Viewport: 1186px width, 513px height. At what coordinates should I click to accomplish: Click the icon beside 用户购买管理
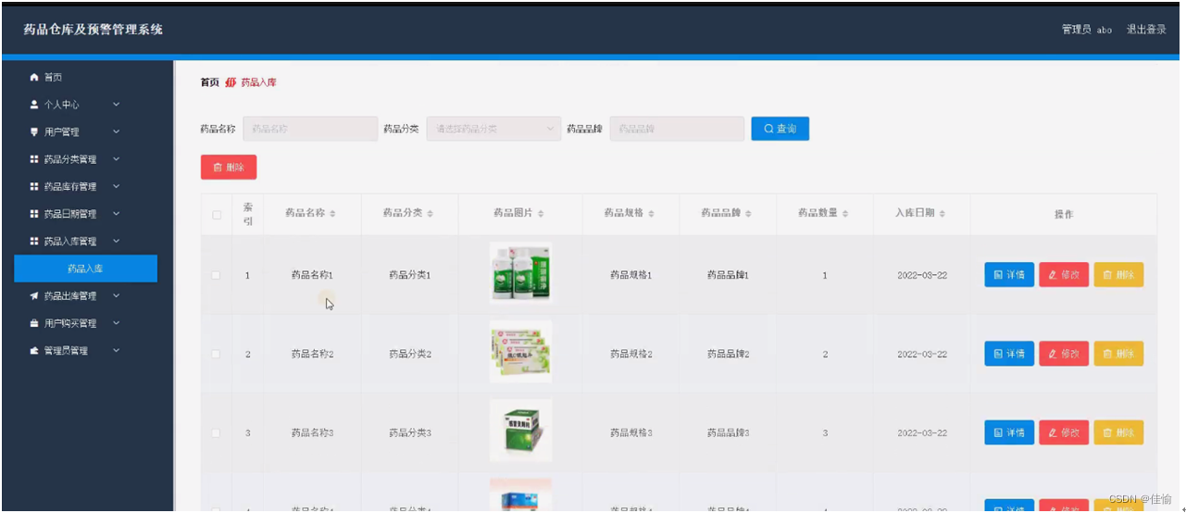pyautogui.click(x=34, y=323)
